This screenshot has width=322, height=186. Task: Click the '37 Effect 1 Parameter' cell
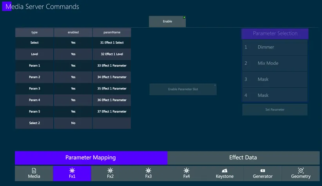[x=112, y=111]
